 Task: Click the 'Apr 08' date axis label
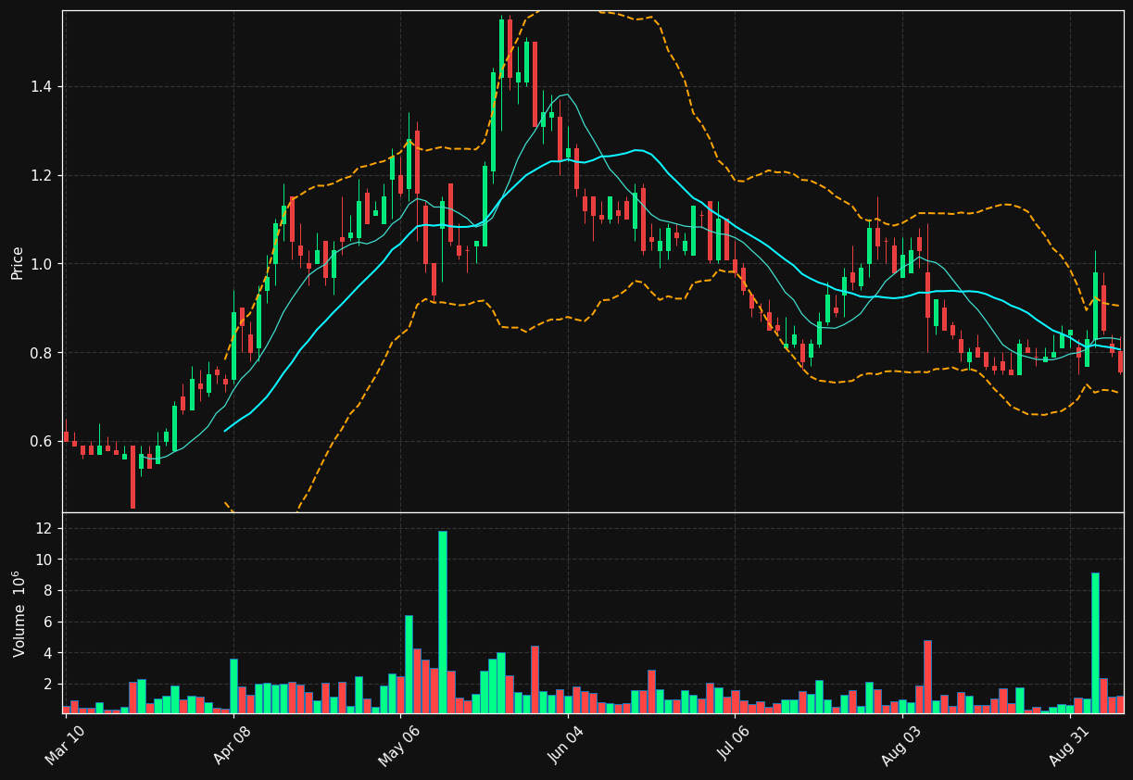tap(233, 747)
